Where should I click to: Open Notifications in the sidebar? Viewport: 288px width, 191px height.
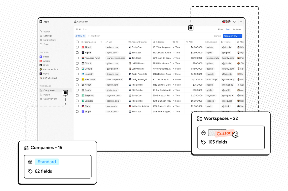[x=48, y=40]
